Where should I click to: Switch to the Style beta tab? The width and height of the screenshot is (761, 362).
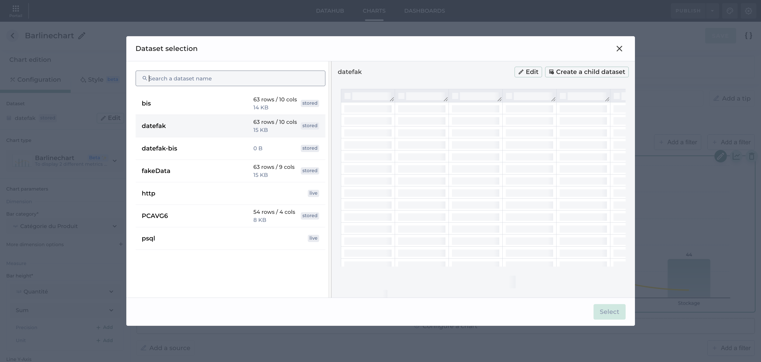pyautogui.click(x=100, y=80)
